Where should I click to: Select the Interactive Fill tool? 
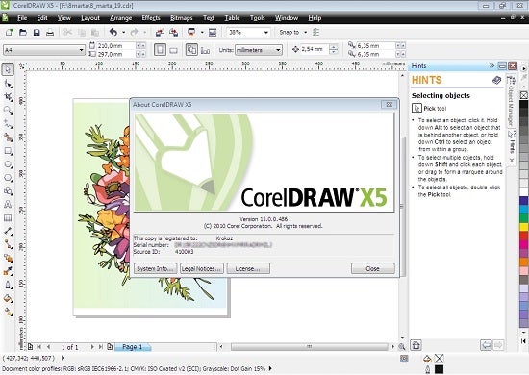pyautogui.click(x=8, y=312)
